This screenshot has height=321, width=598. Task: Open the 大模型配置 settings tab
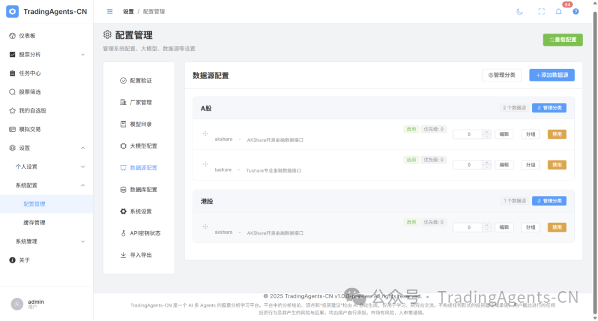(143, 146)
